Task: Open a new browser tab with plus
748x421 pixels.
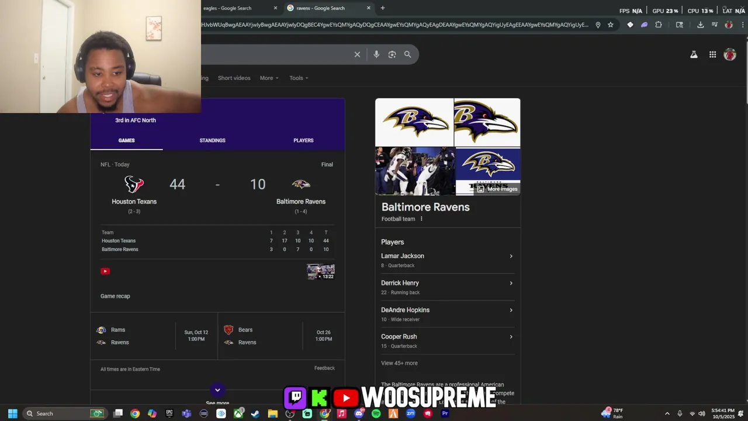Action: pyautogui.click(x=383, y=8)
